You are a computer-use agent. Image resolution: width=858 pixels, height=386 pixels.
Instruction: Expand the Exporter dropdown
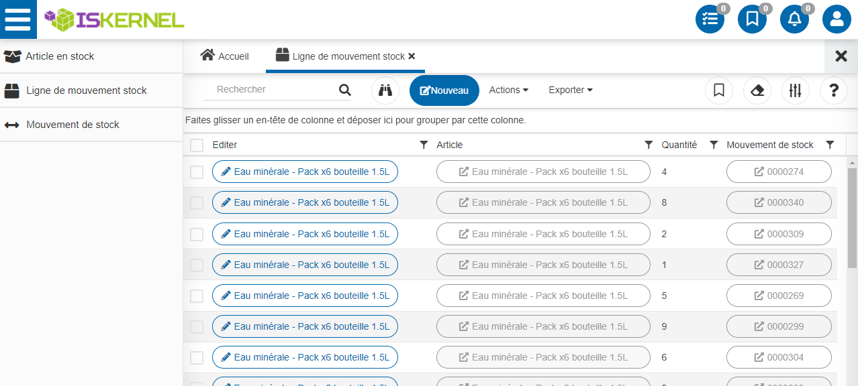pos(570,90)
